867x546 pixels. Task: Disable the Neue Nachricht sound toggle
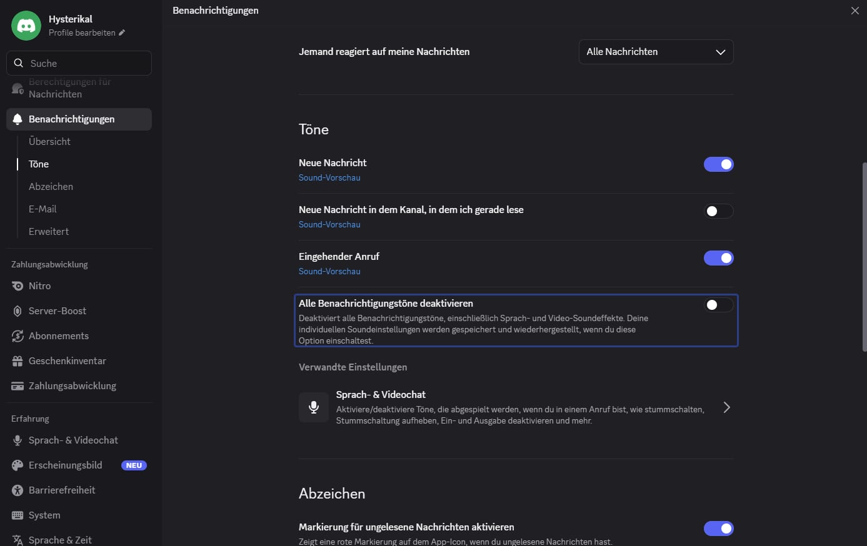click(719, 164)
